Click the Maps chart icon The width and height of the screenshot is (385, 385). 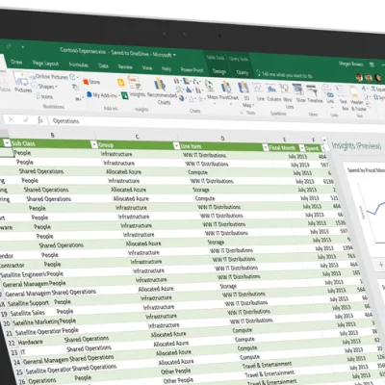(211, 90)
